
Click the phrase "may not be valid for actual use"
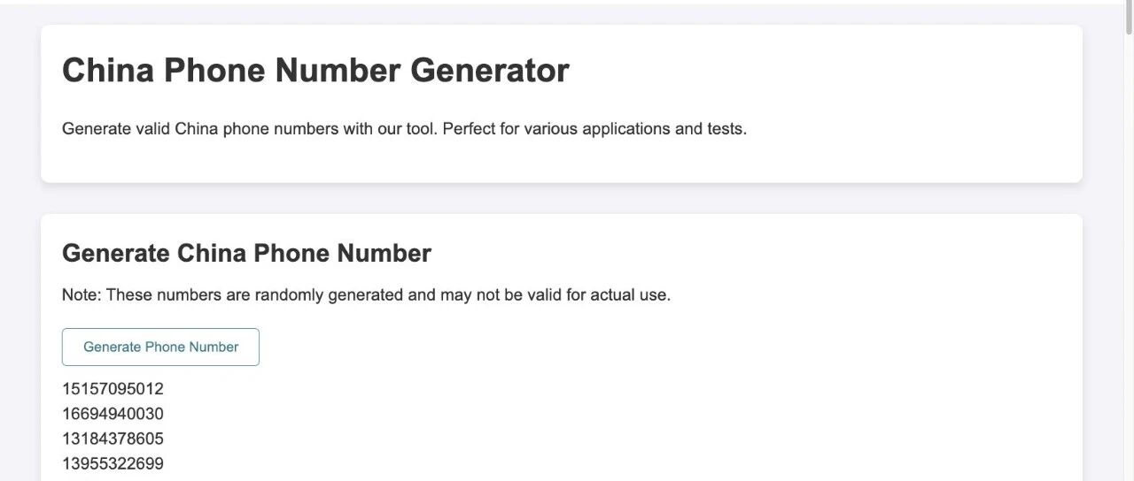[x=555, y=295]
